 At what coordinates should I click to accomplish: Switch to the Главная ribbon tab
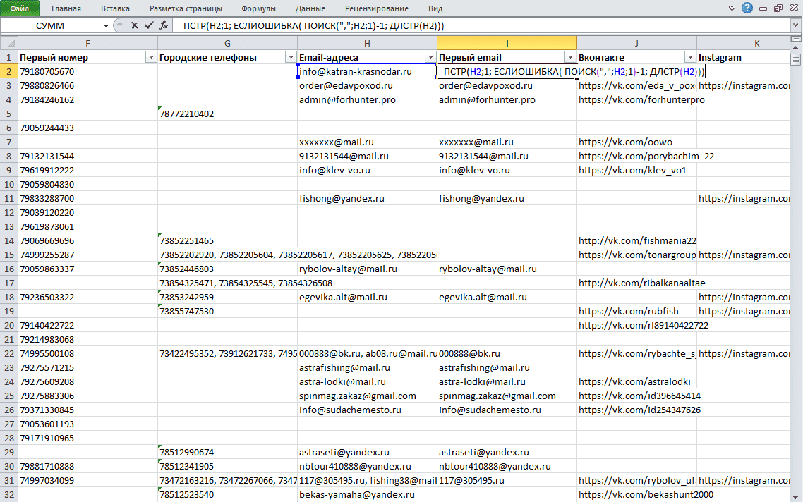coord(66,8)
